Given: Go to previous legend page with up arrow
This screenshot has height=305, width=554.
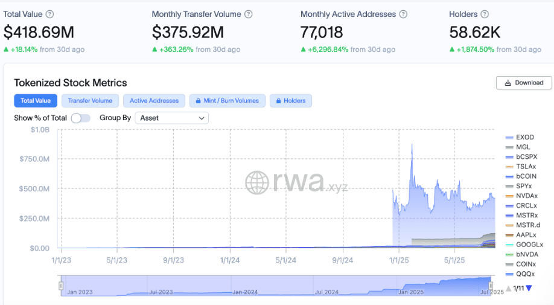Looking at the screenshot, I should coord(508,289).
